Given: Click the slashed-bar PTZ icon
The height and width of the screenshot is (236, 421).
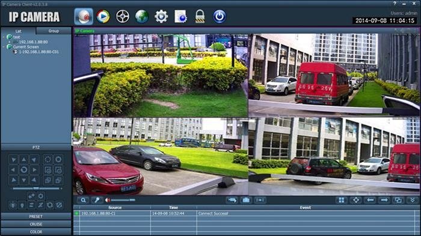Looking at the screenshot, I should coord(40,205).
